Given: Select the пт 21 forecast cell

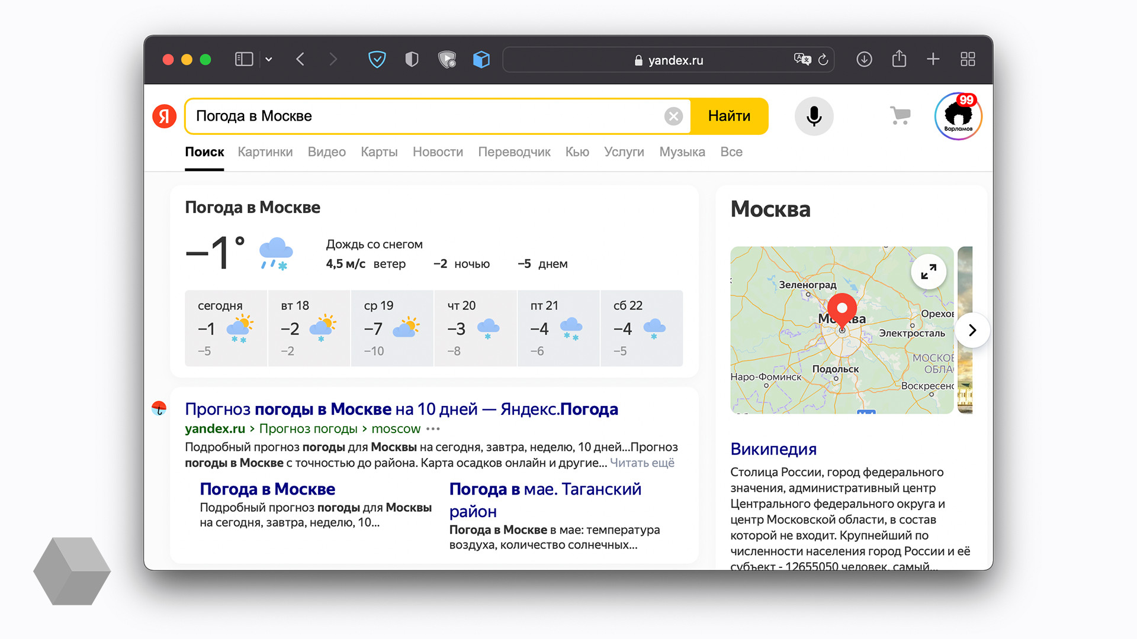Looking at the screenshot, I should 558,328.
